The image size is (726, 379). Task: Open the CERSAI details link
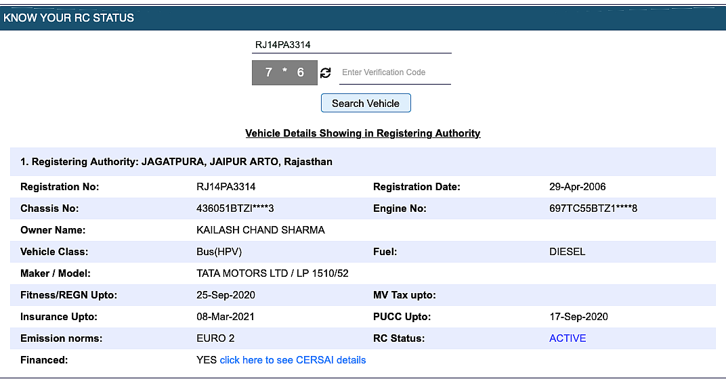(293, 360)
